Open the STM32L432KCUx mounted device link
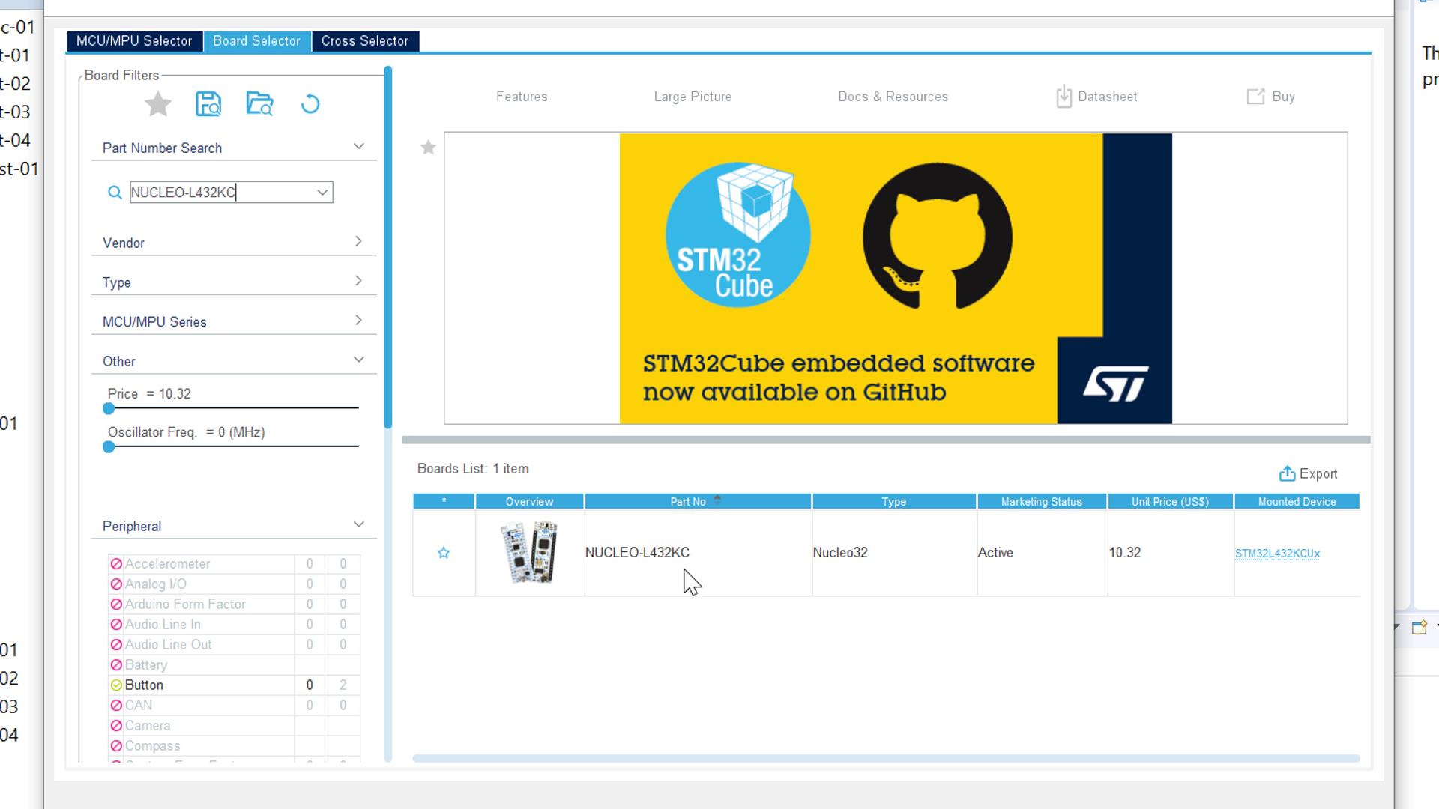 click(x=1277, y=553)
